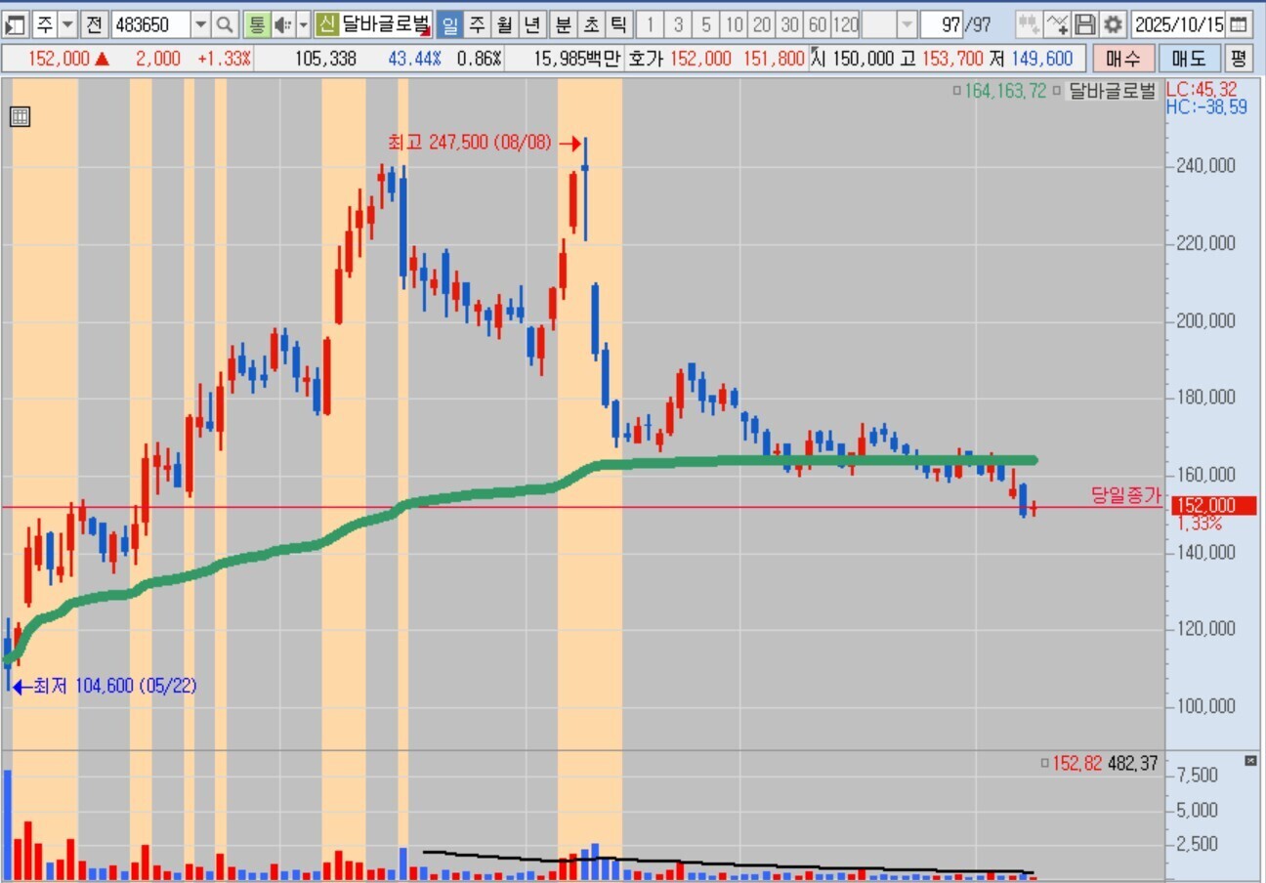
Task: Click the 저 149,600 day low value
Action: pyautogui.click(x=1033, y=59)
